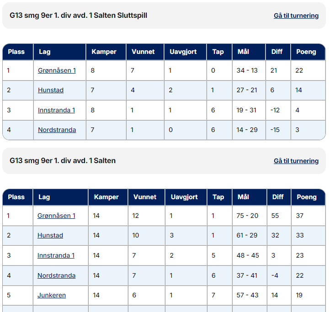Open 'Gå til turnering' for Salten Sluttspill
The width and height of the screenshot is (330, 312).
point(296,16)
